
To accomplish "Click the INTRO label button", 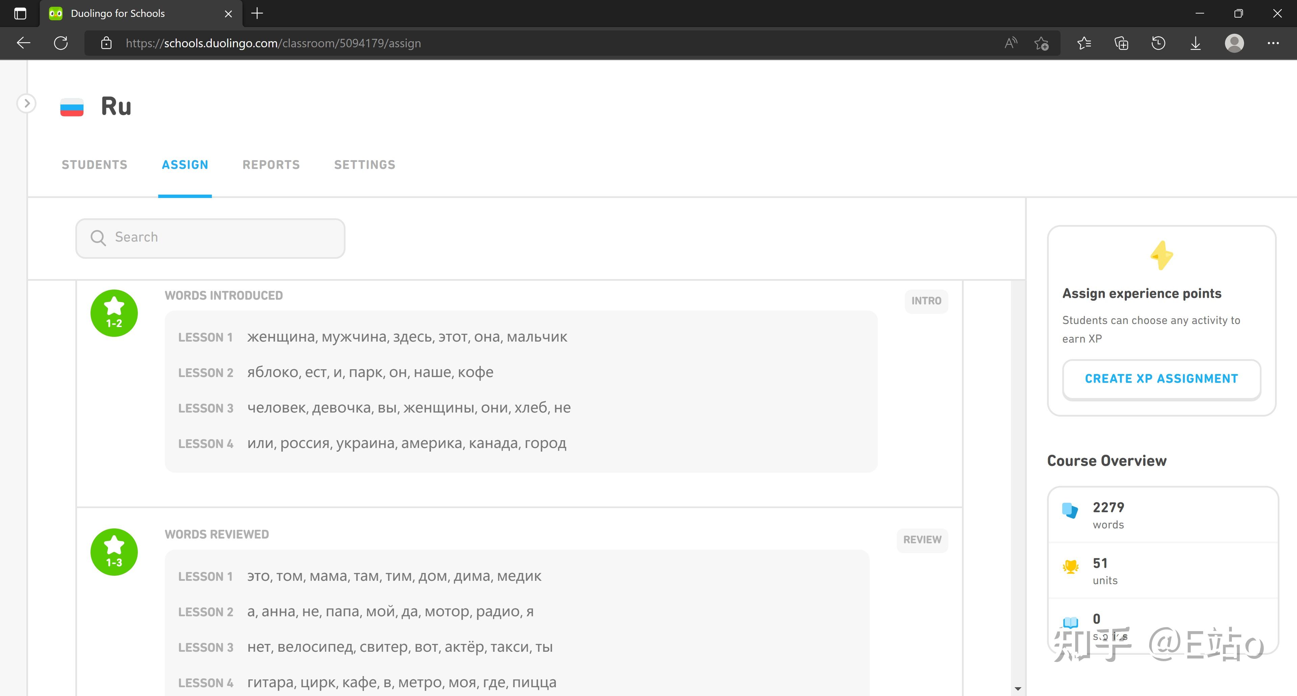I will pos(926,301).
